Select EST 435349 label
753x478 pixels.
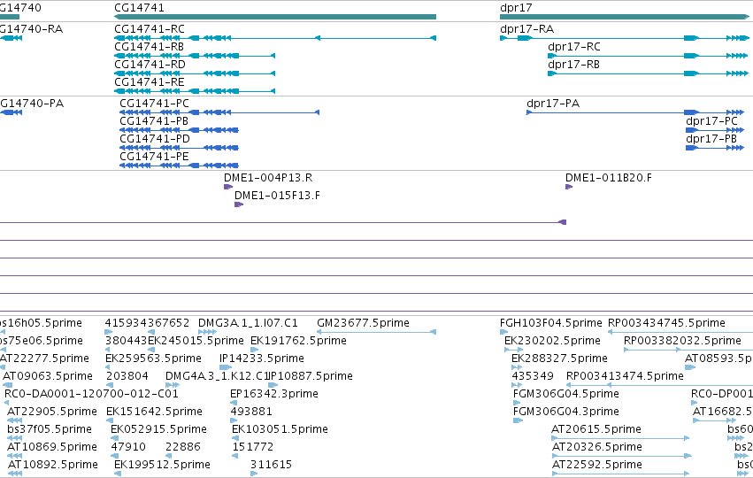coord(533,376)
